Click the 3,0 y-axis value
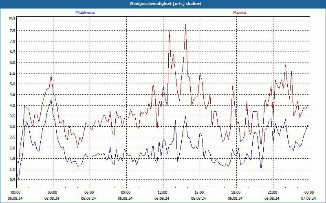This screenshot has height=203, width=326. 12,127
